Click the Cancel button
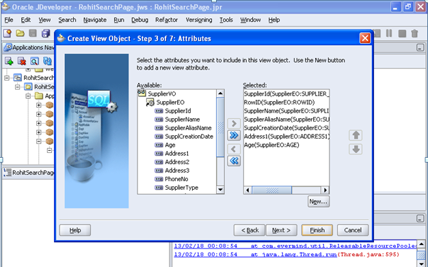The height and width of the screenshot is (267, 428). 353,230
